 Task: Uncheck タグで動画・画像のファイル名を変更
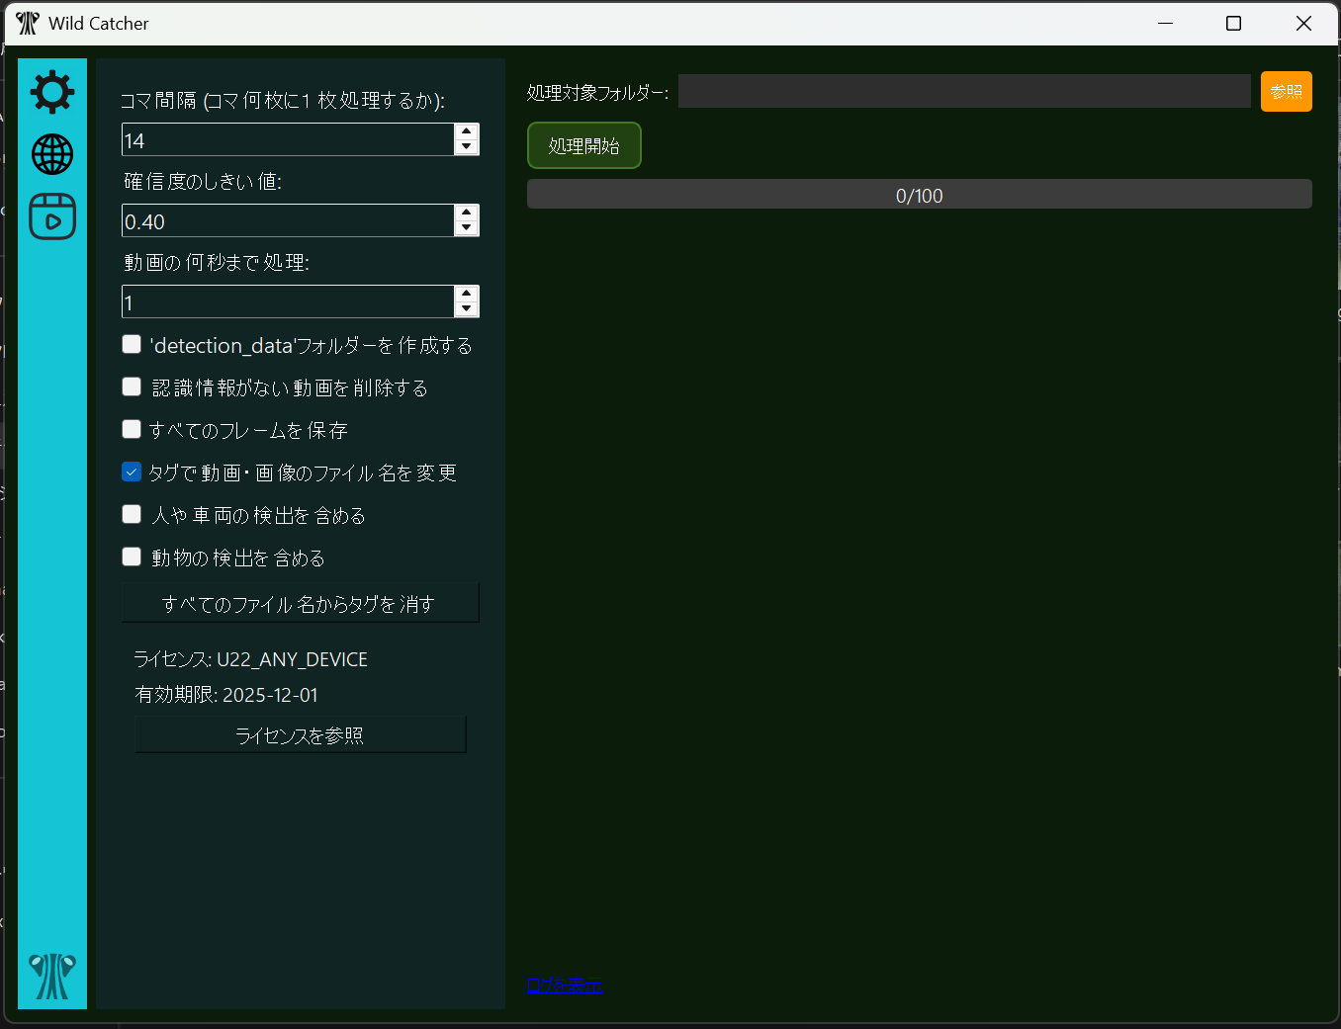tap(132, 472)
